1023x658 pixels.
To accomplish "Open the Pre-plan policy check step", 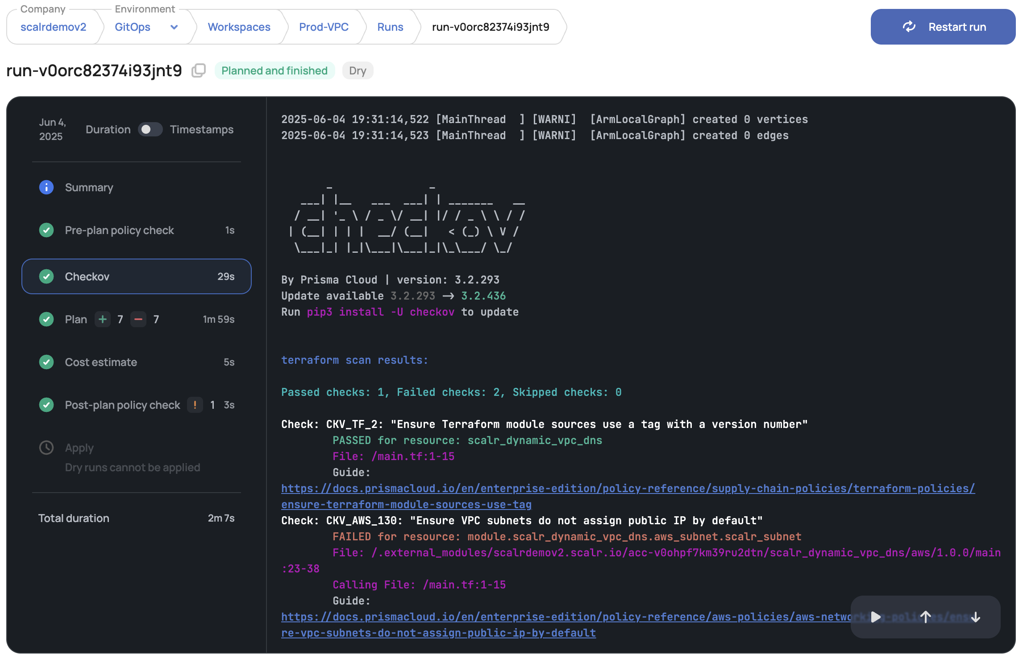I will [137, 230].
